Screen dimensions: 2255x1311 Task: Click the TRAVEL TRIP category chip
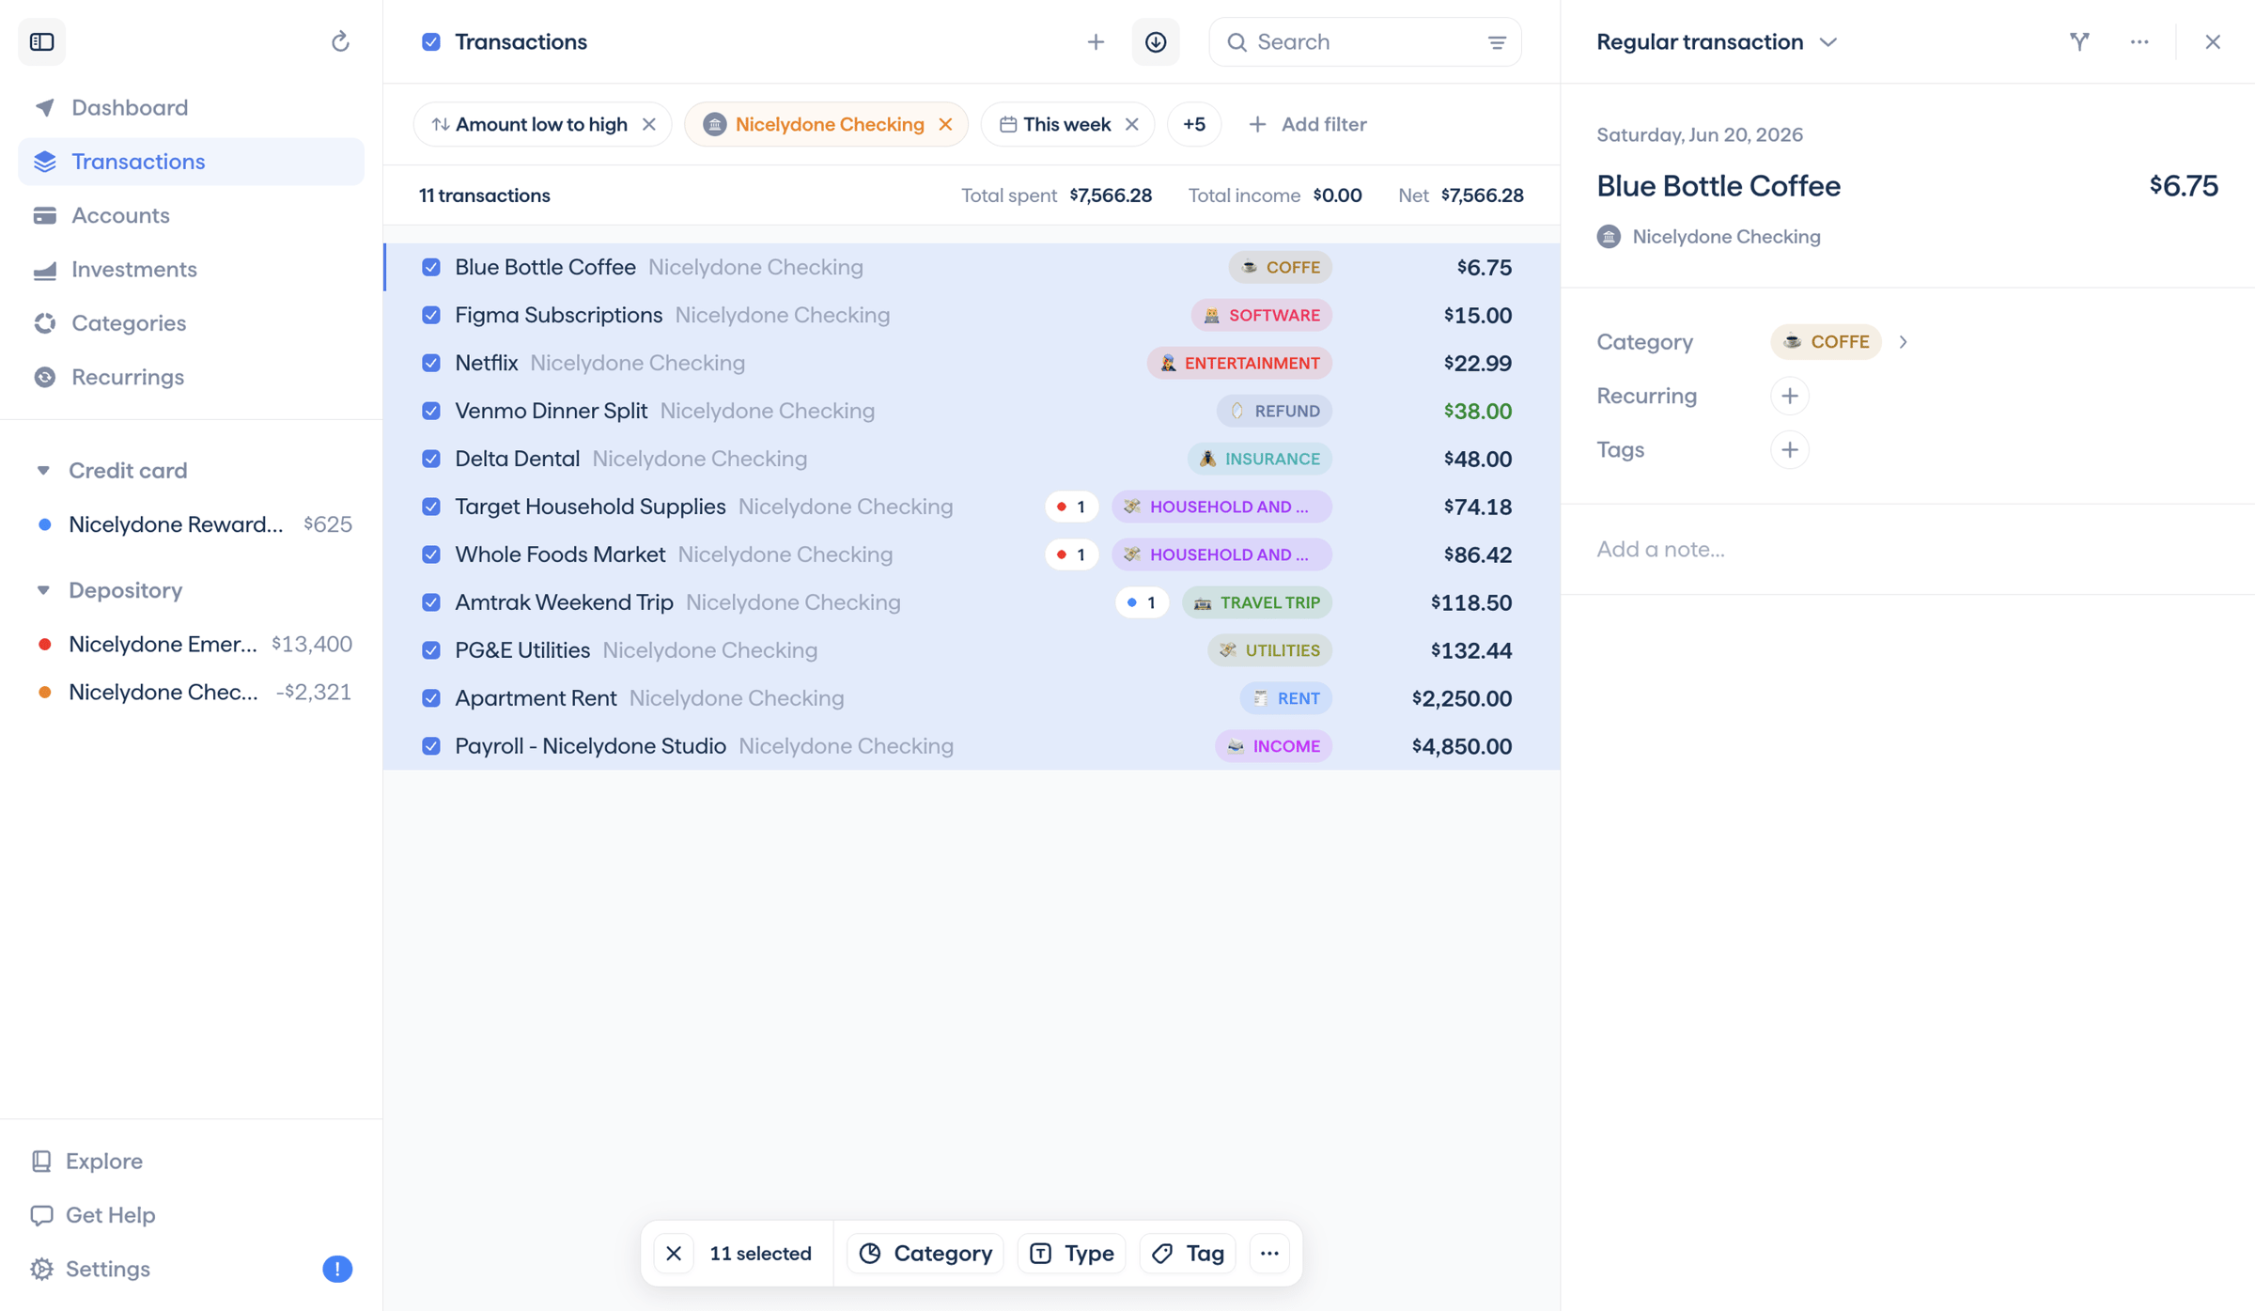1256,602
